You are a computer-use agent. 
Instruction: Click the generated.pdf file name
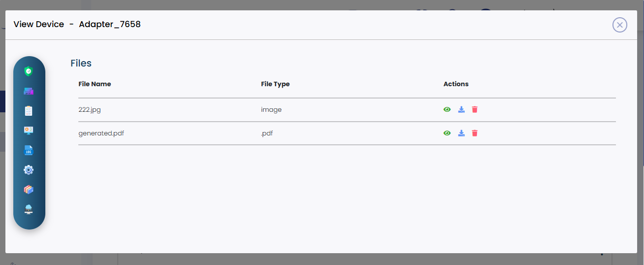click(101, 133)
